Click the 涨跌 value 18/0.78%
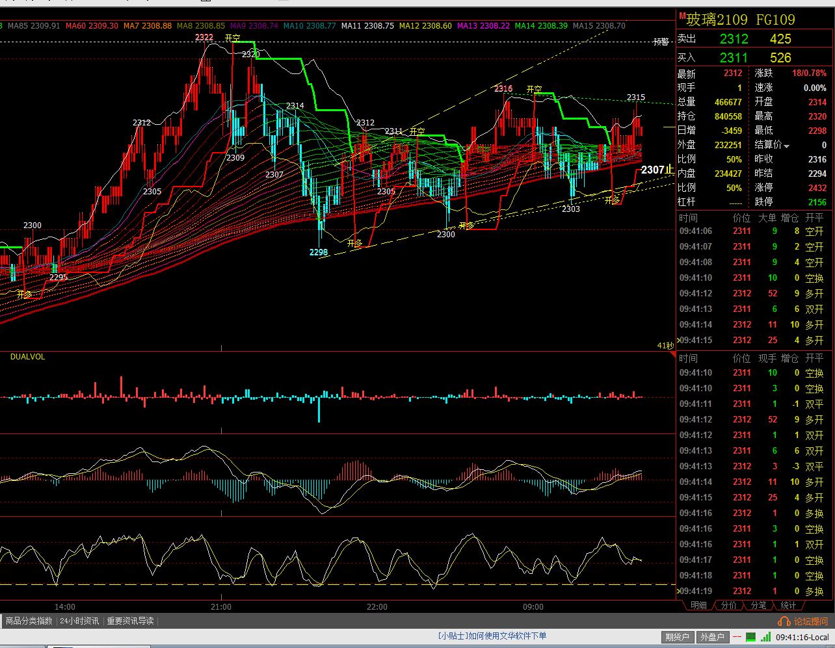This screenshot has height=648, width=835. point(809,73)
